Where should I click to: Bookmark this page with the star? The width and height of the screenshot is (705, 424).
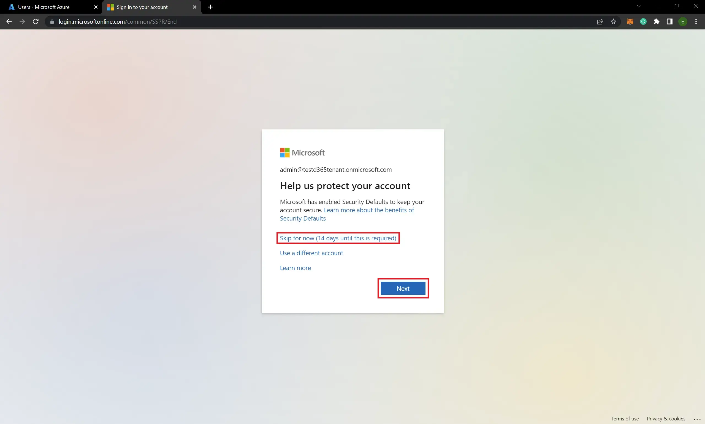[613, 22]
